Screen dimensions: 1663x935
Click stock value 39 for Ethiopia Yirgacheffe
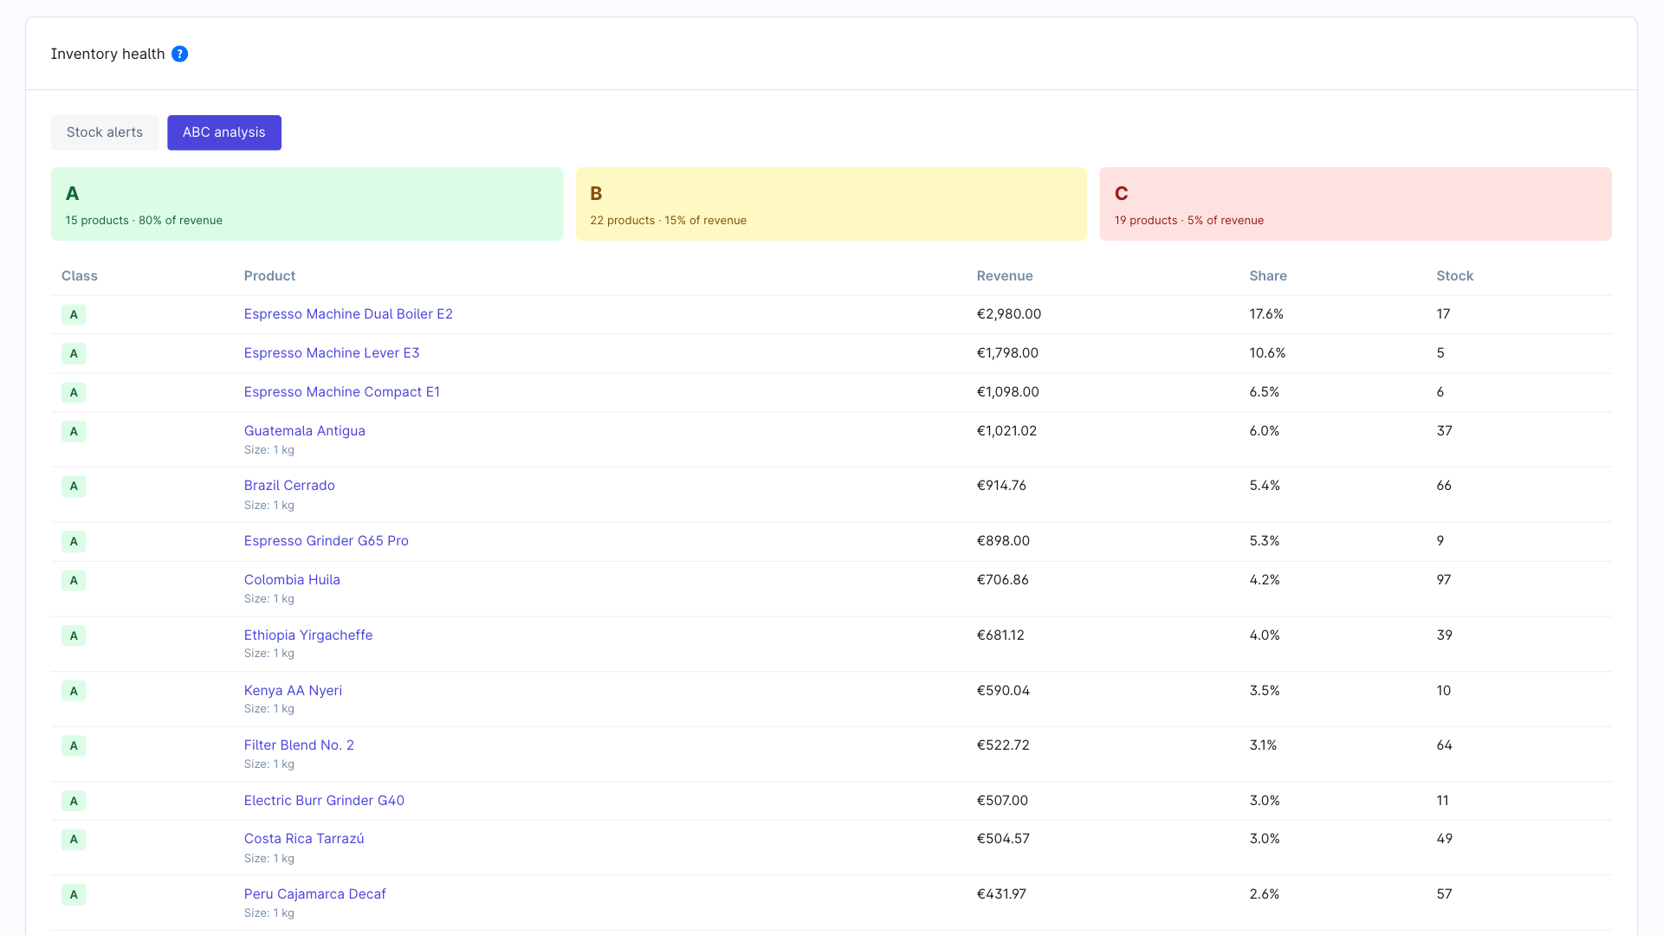click(1445, 635)
